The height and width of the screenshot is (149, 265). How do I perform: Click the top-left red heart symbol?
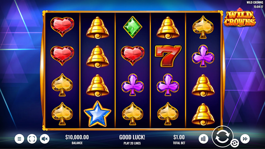click(62, 27)
